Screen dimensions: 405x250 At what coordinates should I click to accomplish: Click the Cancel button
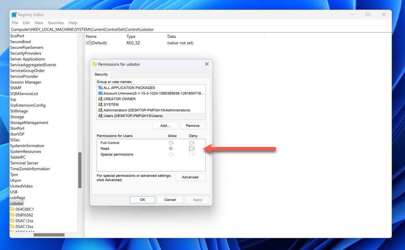click(170, 200)
